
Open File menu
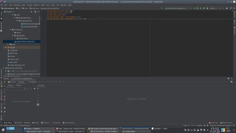click(x=2, y=5)
